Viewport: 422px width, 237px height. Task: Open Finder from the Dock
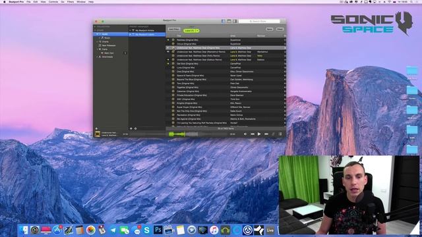pyautogui.click(x=24, y=230)
